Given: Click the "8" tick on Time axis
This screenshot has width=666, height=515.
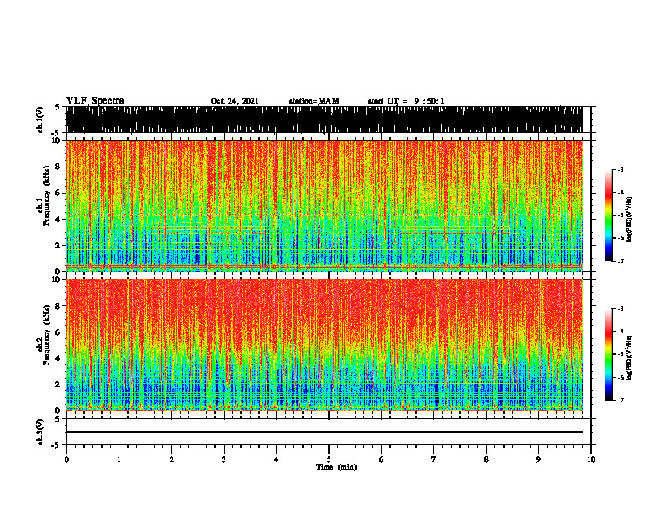Looking at the screenshot, I should [486, 459].
